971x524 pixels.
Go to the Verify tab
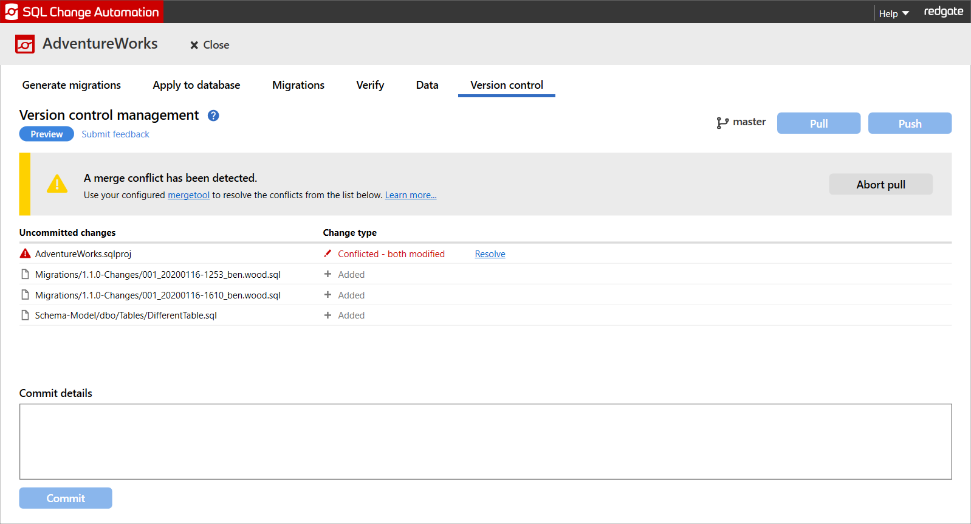click(370, 85)
